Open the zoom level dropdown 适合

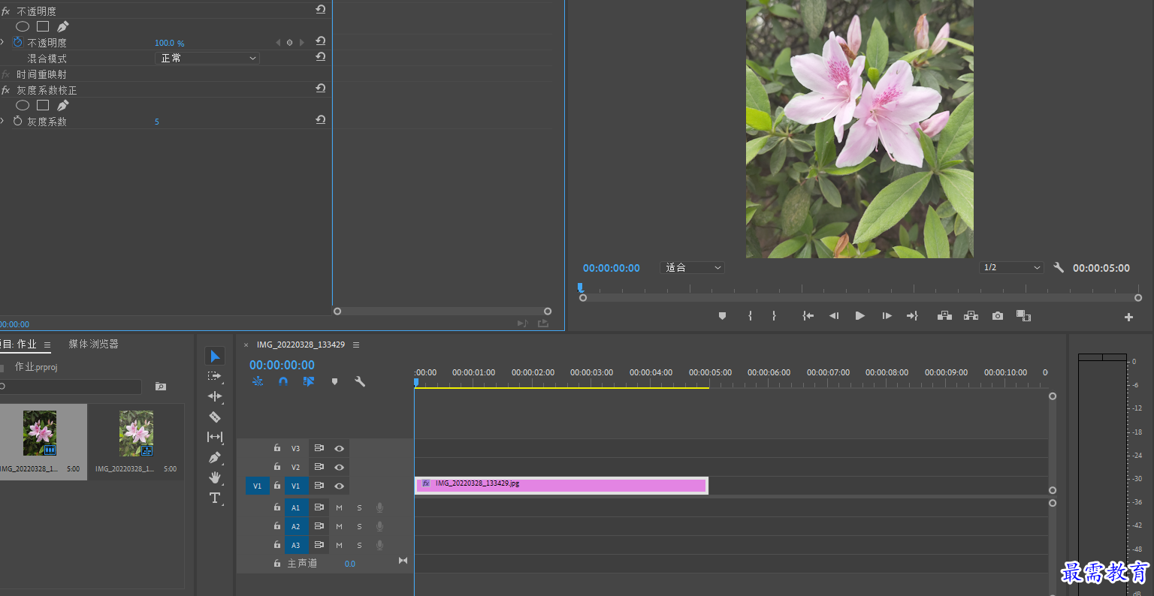point(692,267)
